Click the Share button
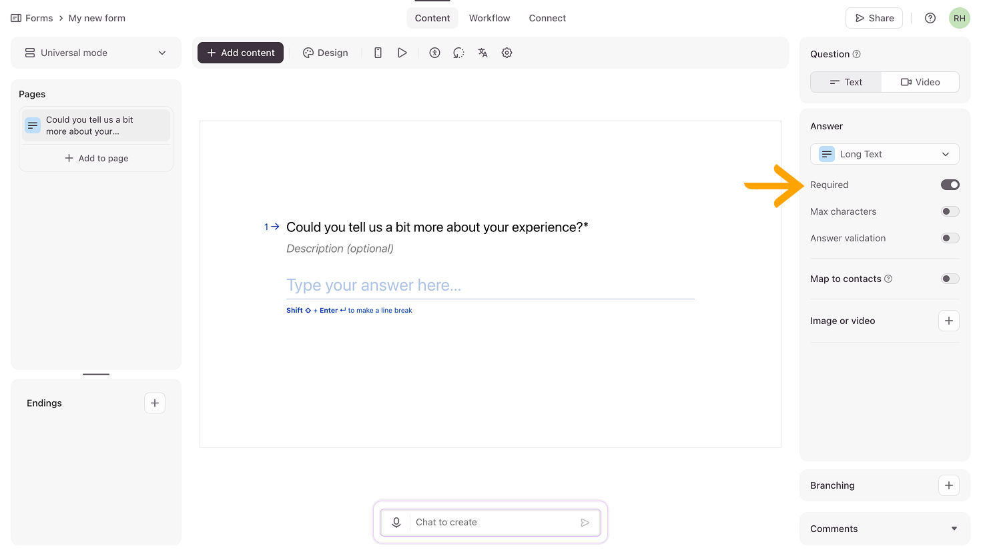 coord(874,18)
